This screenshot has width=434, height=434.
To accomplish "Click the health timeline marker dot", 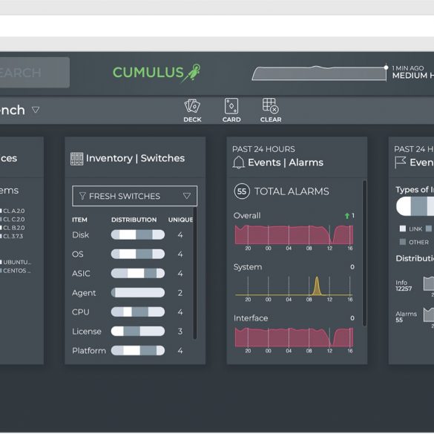I will (386, 68).
